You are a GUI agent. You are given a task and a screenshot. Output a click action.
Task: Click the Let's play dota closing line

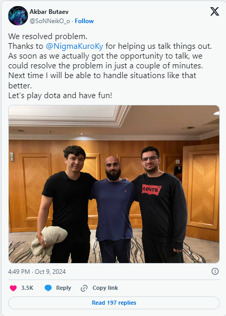click(60, 96)
